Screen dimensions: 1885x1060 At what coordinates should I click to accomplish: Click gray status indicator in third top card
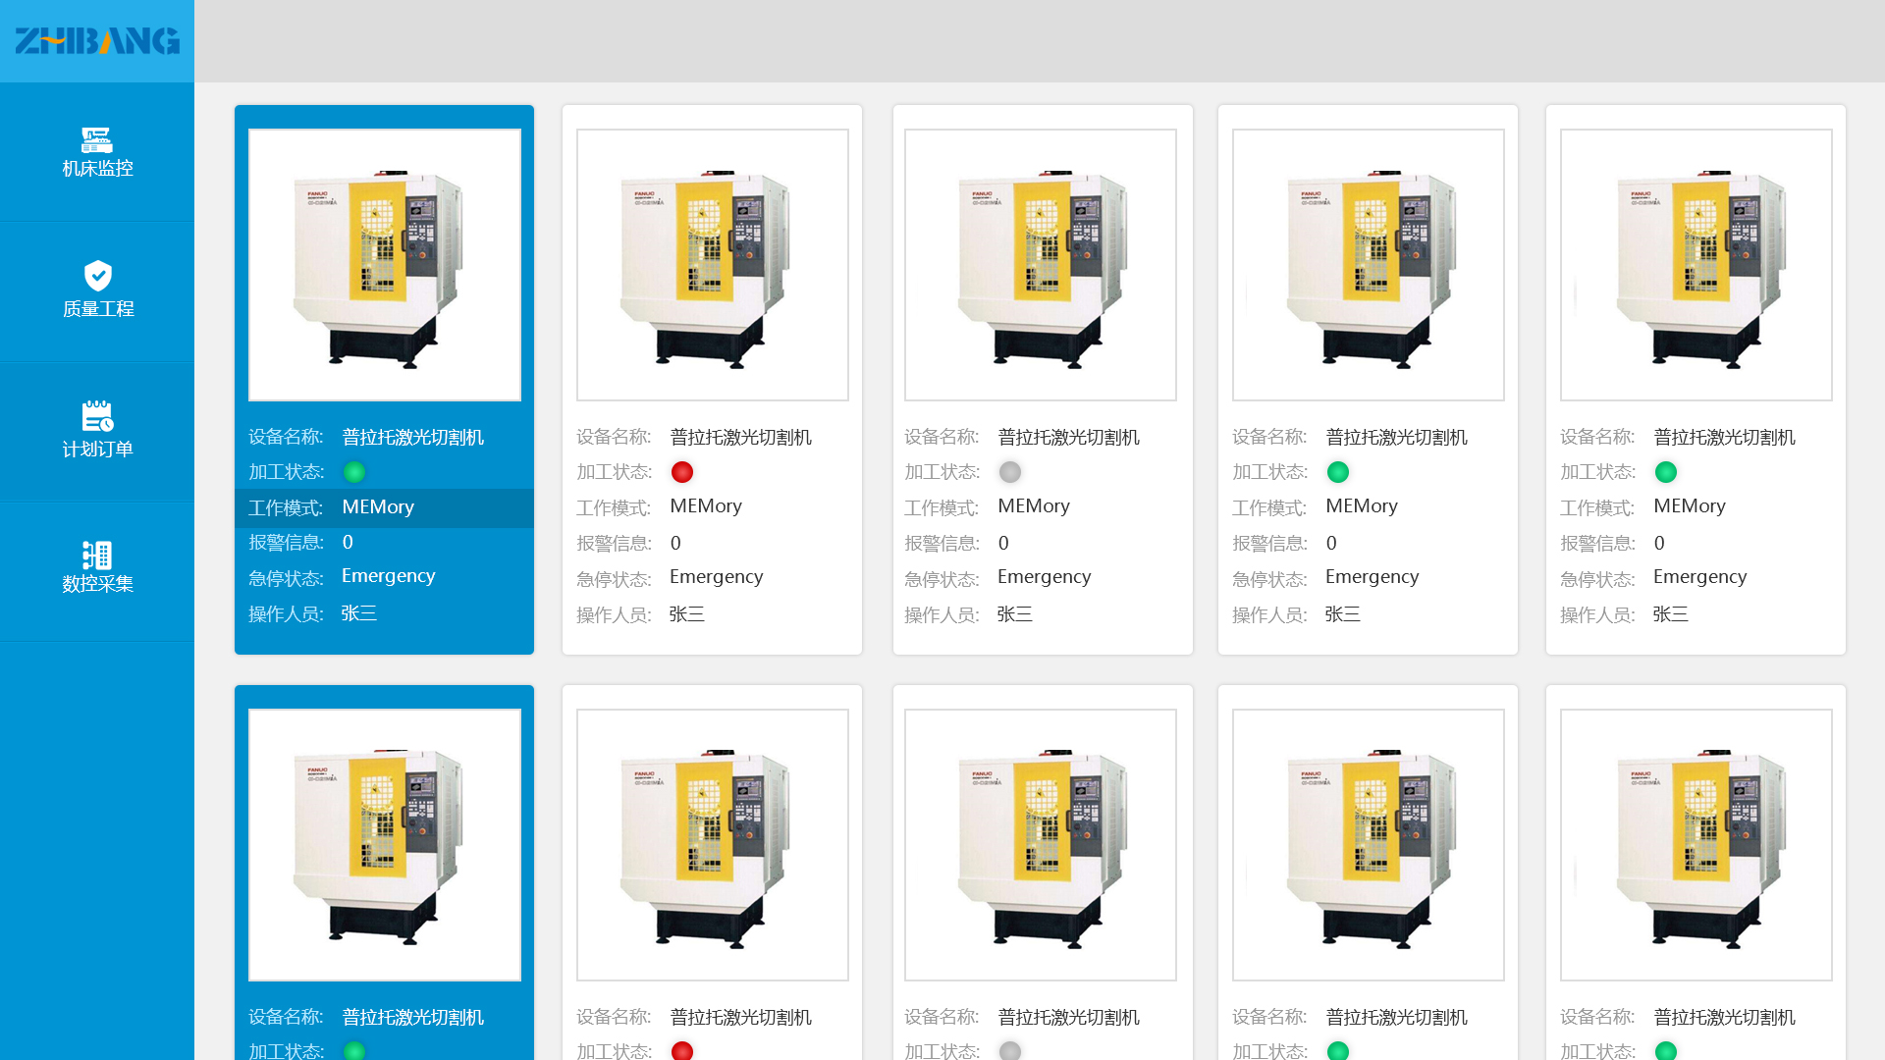[1010, 472]
